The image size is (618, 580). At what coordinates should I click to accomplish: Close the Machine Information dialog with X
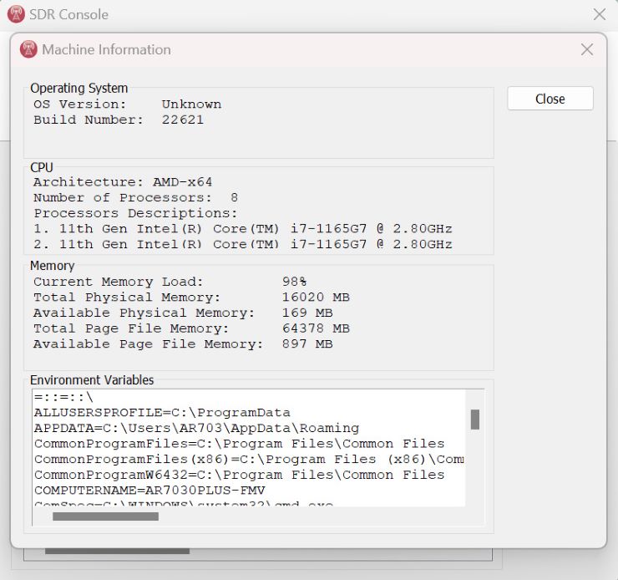pyautogui.click(x=587, y=49)
